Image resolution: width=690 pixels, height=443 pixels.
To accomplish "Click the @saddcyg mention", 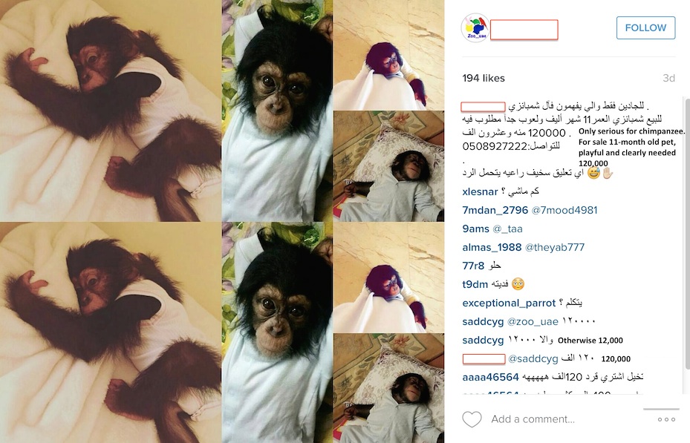I will [533, 359].
